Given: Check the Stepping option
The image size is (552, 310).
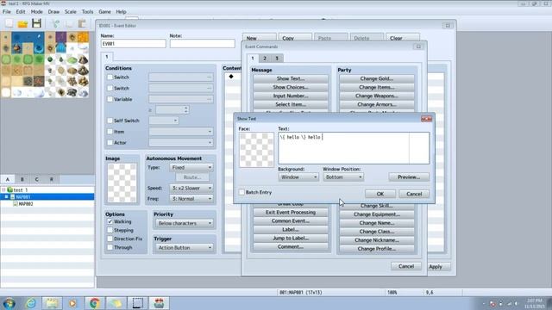Looking at the screenshot, I should (x=110, y=230).
